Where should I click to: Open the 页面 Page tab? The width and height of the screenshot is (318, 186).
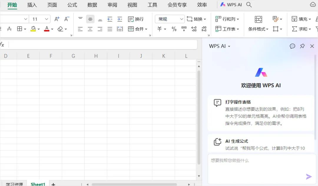(52, 5)
